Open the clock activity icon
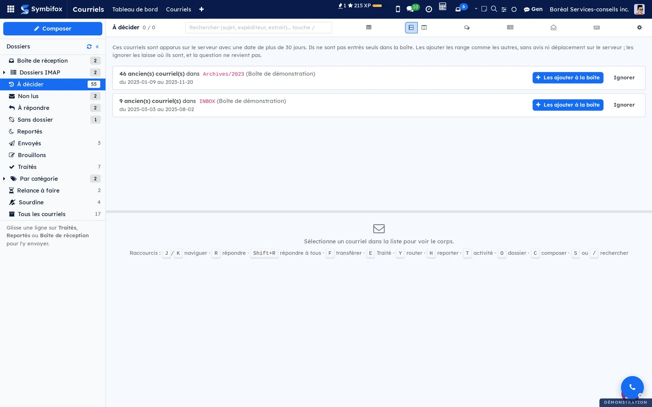Screen dimensions: 652x407 429,9
